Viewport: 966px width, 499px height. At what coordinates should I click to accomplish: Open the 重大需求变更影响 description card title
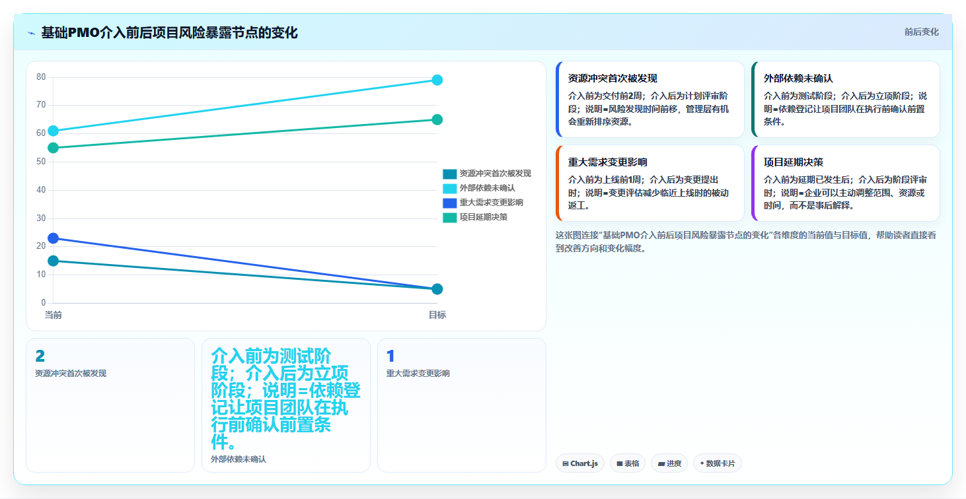pos(607,162)
